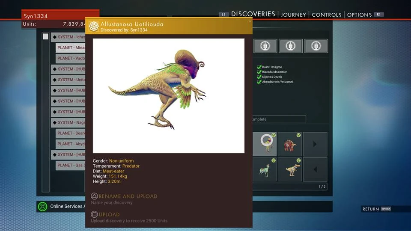
Task: Select PLANET - Gas S in the list
Action: (71, 165)
